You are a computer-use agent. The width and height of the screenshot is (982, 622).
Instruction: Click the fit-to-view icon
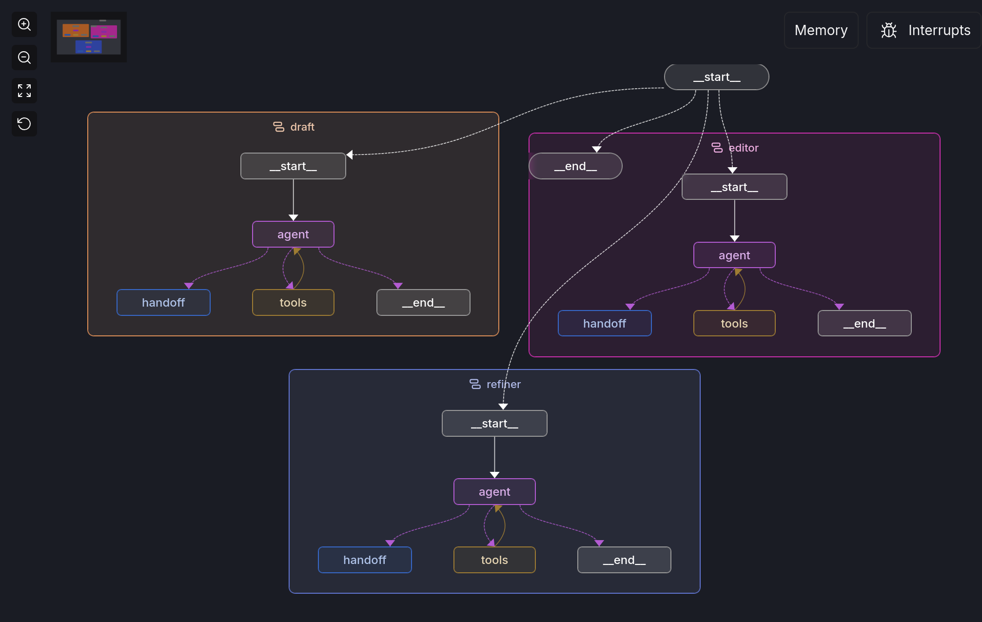[24, 91]
